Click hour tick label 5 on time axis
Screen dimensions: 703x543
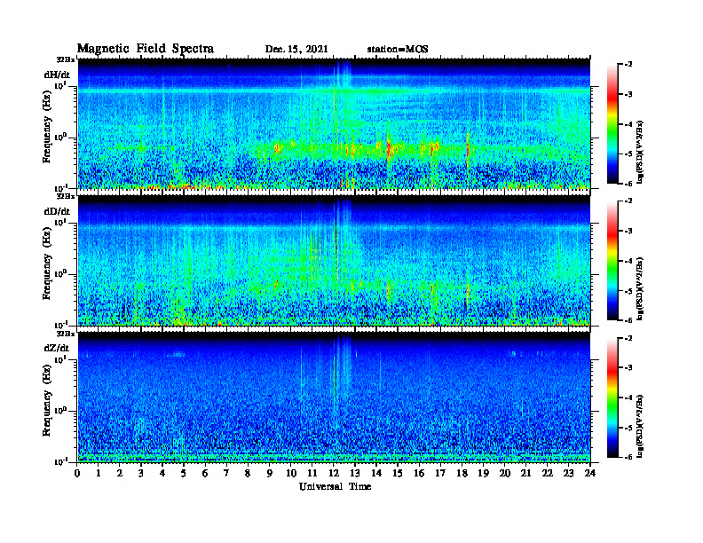coord(184,474)
